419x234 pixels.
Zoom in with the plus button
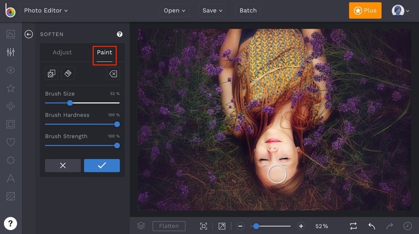(301, 226)
